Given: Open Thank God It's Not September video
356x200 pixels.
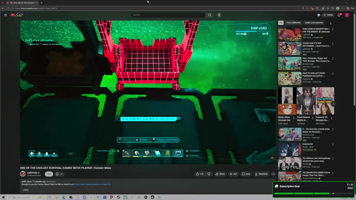Looking at the screenshot, I should 290,49.
